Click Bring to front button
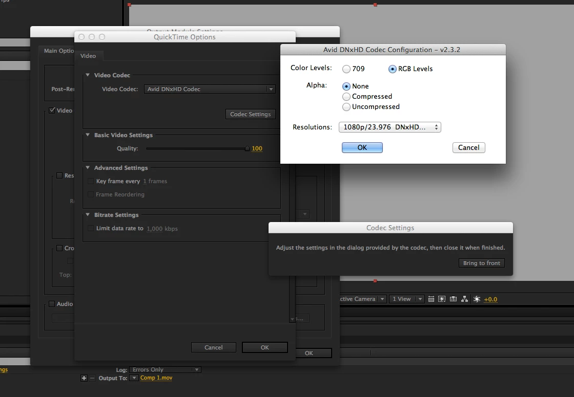This screenshot has height=397, width=574. pos(481,263)
